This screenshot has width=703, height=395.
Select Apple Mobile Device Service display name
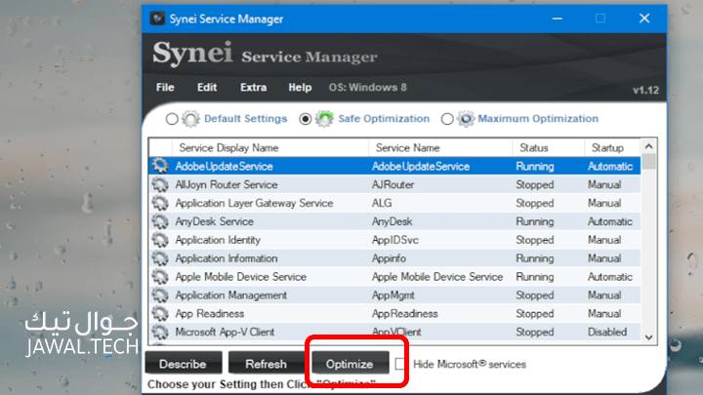240,277
